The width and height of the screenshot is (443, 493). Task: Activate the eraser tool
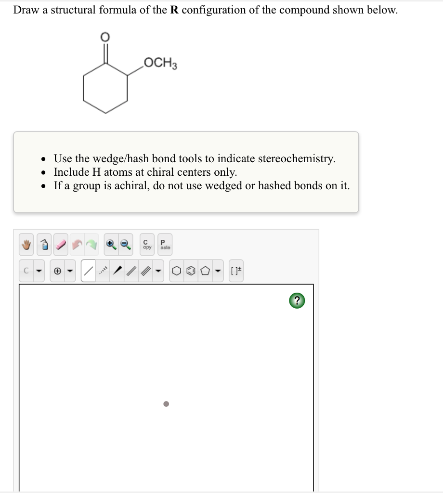click(60, 244)
